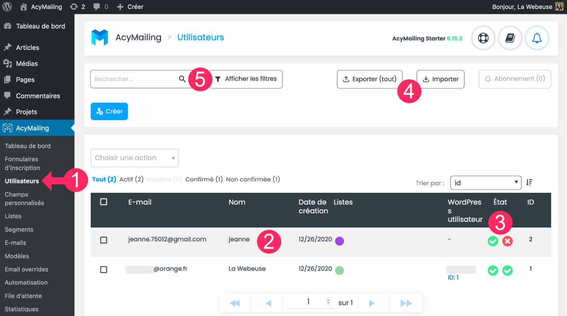Open the Segments submenu
Viewport: 567px width, 316px height.
pos(19,229)
